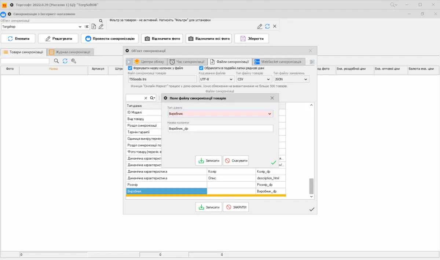The width and height of the screenshot is (440, 260).
Task: Click the green checkmark in the field dialog
Action: click(273, 163)
